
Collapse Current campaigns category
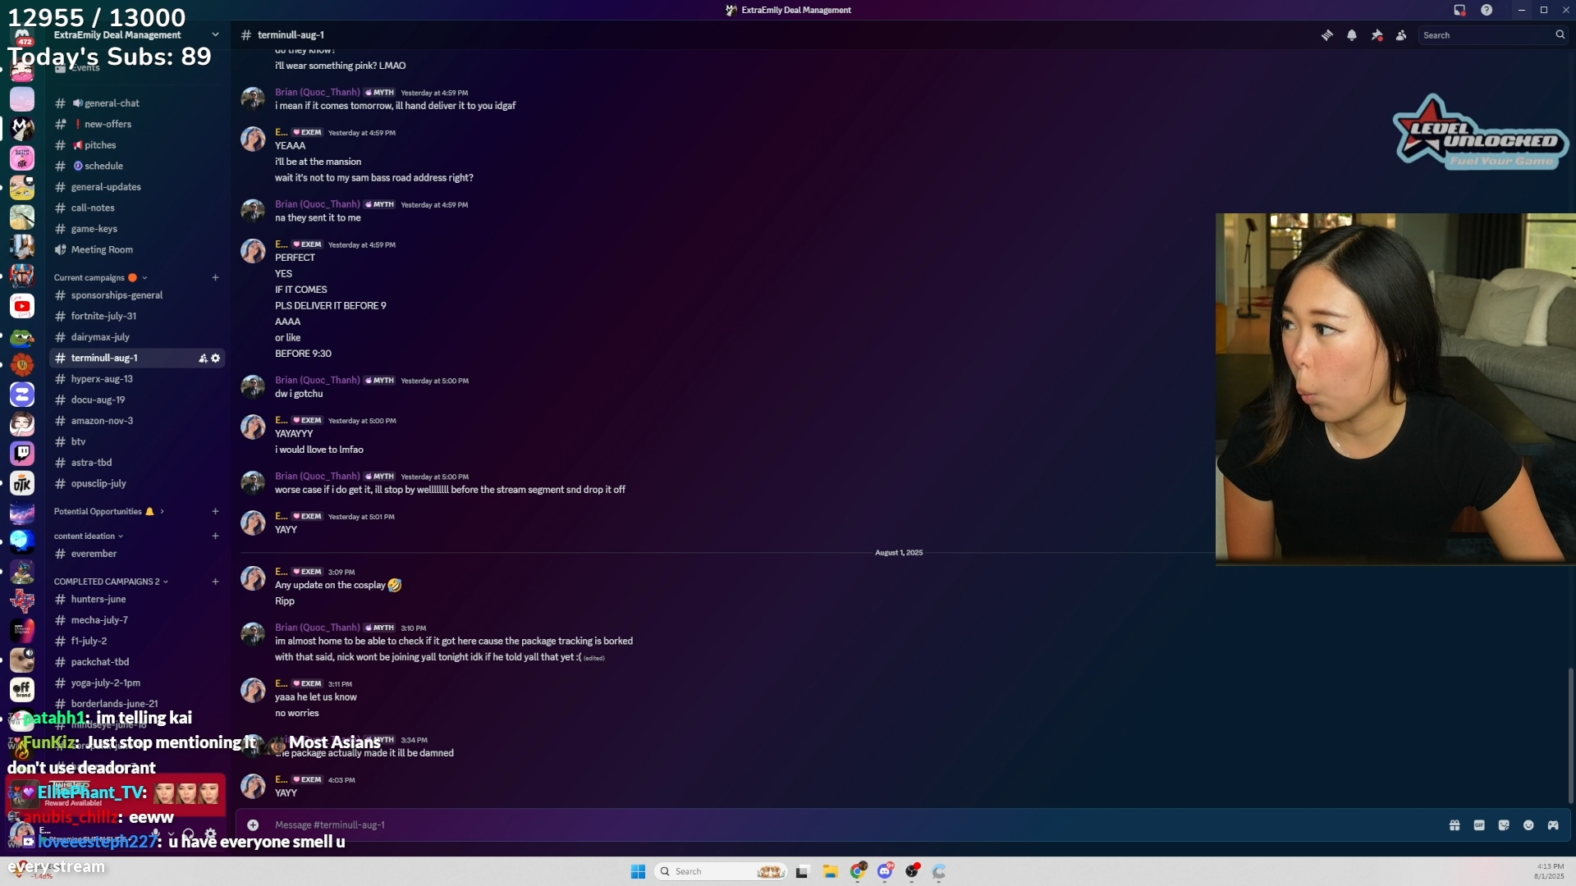click(x=100, y=278)
